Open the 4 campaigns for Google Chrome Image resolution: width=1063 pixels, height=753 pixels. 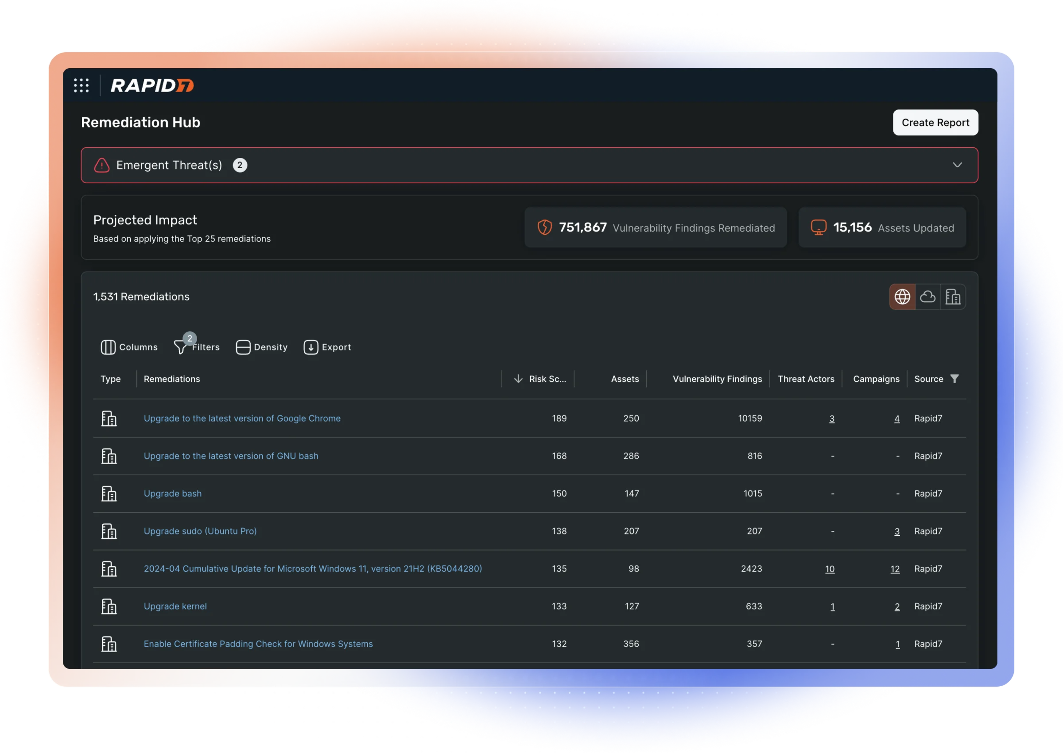[896, 419]
